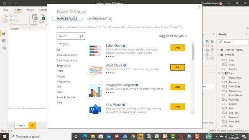
Task: Collapse the Visualizations pane with its arrow
Action: coord(213,34)
